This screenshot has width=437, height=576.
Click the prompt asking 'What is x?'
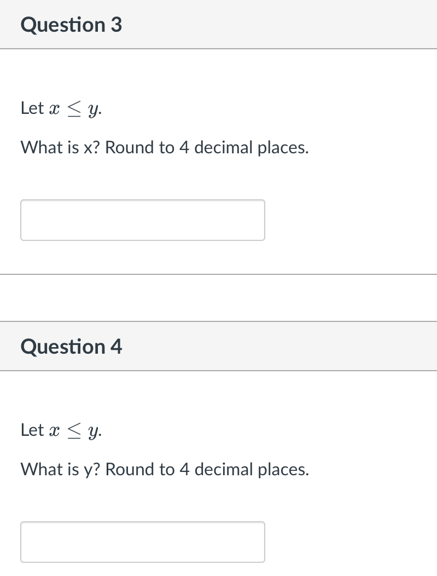61,147
